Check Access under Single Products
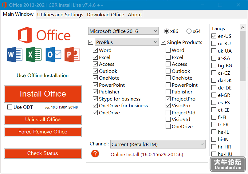248x174 pixels. [168, 64]
